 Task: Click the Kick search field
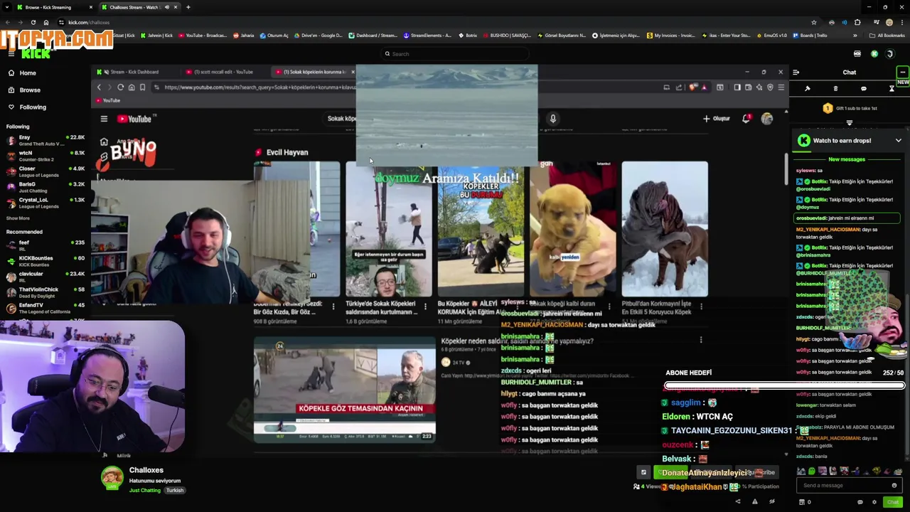tap(455, 53)
